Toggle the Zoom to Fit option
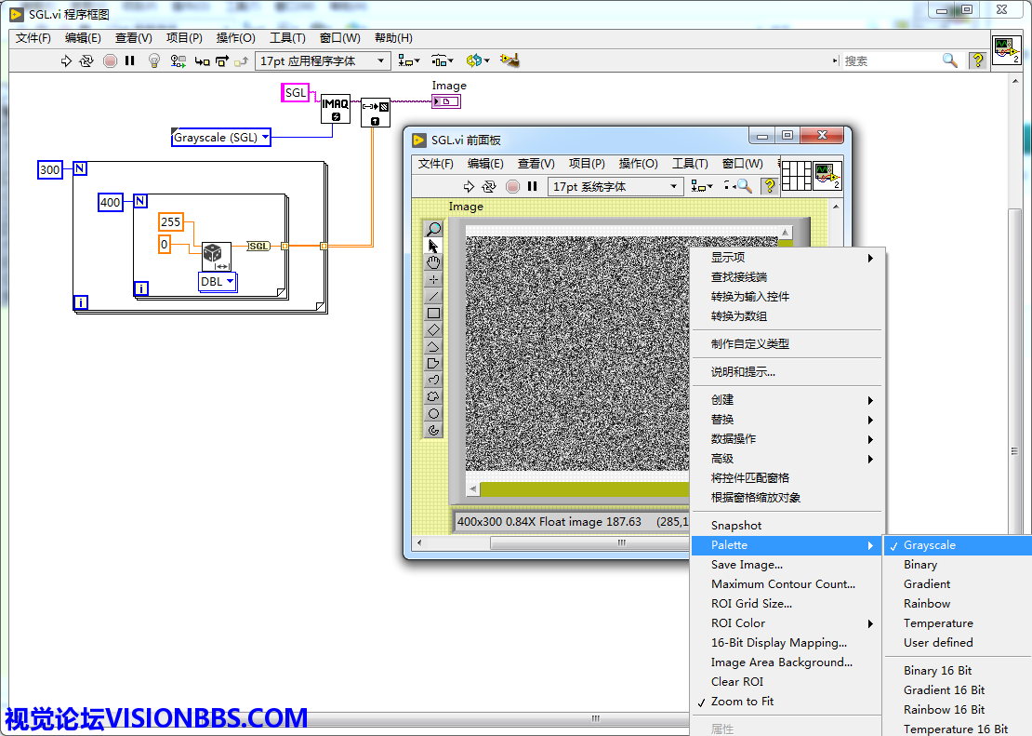This screenshot has height=736, width=1032. click(x=742, y=702)
